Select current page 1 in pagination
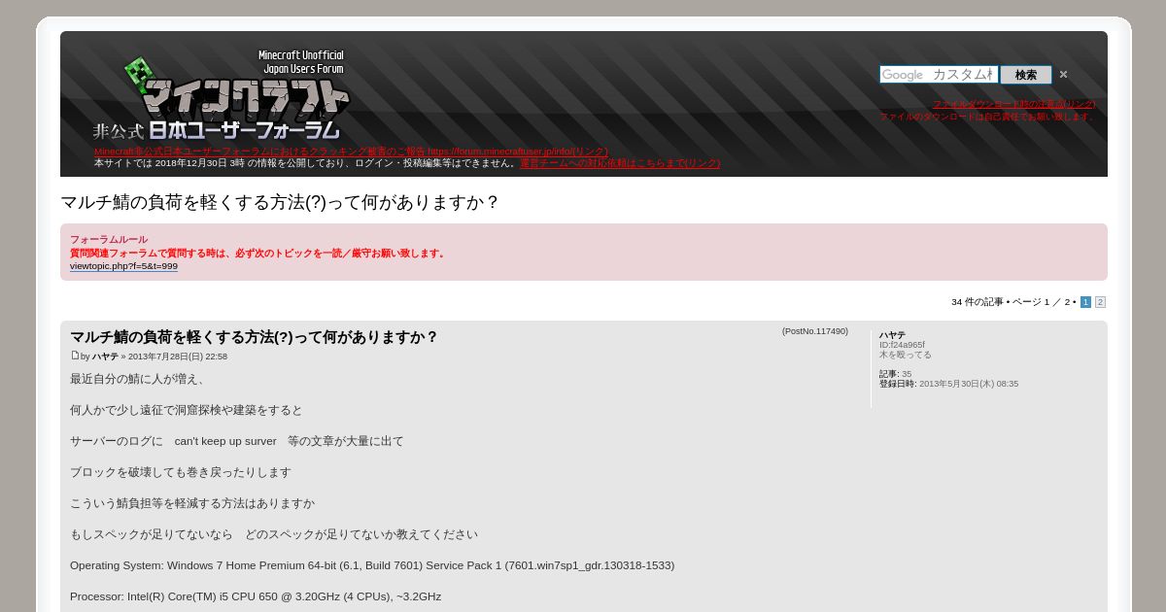 pyautogui.click(x=1085, y=302)
